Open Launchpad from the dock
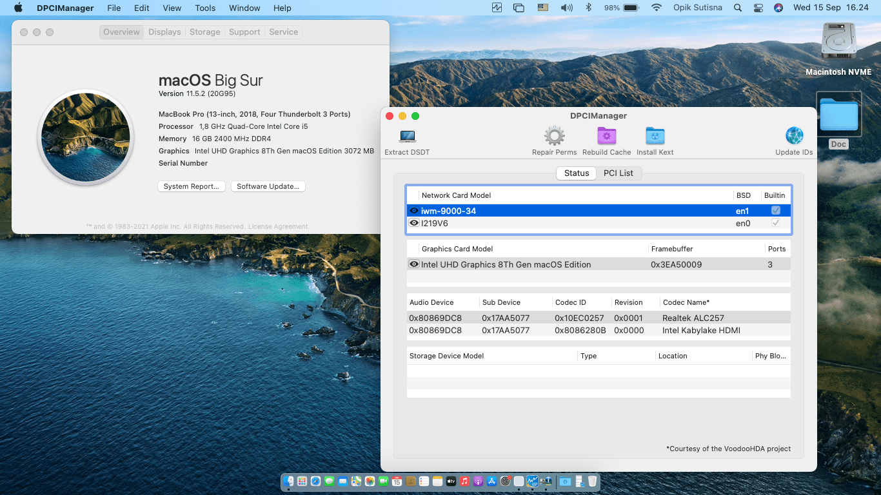This screenshot has height=495, width=881. pyautogui.click(x=302, y=481)
